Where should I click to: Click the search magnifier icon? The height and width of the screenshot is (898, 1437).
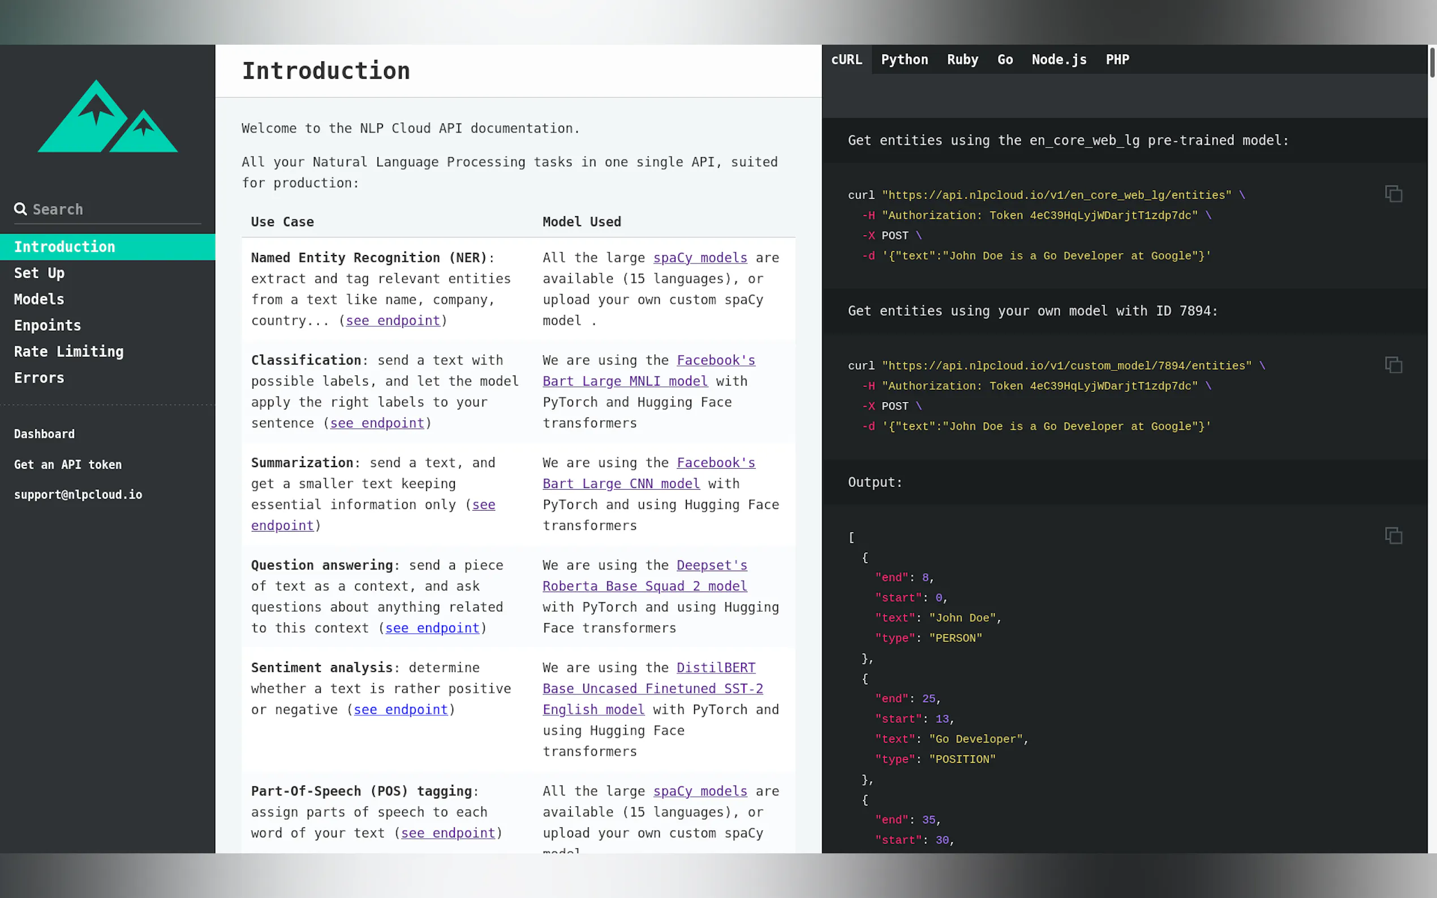pos(20,209)
